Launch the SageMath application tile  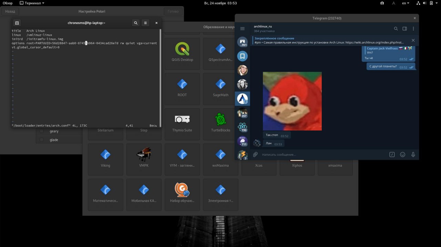coord(220,88)
